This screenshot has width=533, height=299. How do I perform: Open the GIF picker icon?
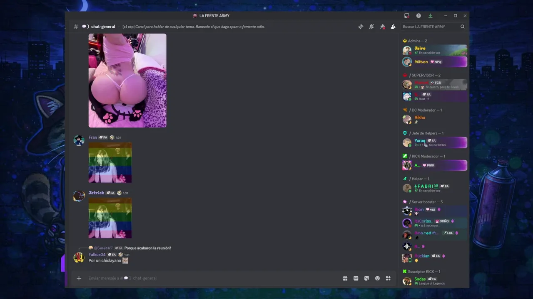356,278
